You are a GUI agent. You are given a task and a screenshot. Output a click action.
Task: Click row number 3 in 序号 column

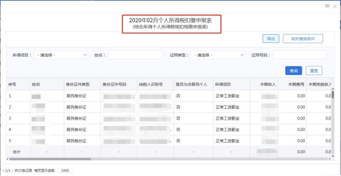click(x=10, y=118)
